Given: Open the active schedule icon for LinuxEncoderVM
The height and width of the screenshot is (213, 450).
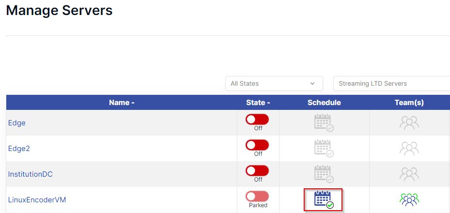Looking at the screenshot, I should click(324, 200).
